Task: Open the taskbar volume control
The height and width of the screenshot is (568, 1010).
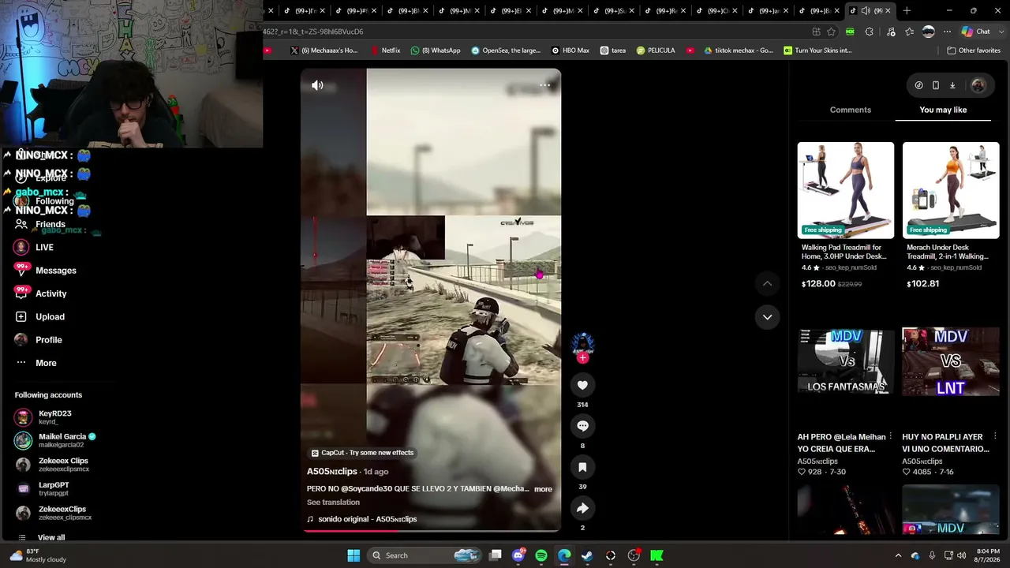Action: [961, 555]
